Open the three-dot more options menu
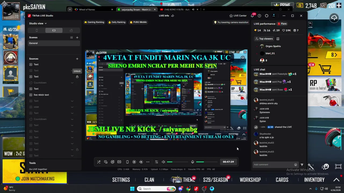Image resolution: width=344 pixels, height=193 pixels. coord(148,162)
